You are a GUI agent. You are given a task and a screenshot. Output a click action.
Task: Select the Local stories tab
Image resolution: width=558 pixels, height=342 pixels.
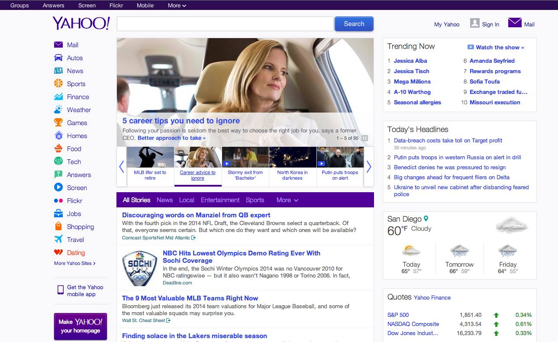point(187,200)
